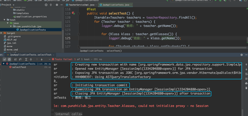248x116 pixels.
Task: Place the cursor on code line 125
Action: 145,38
